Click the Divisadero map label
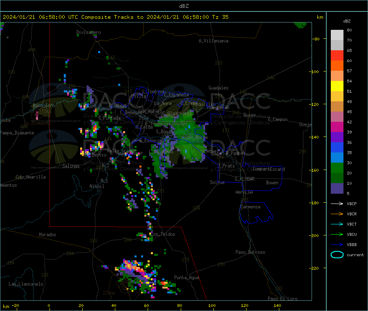The image size is (368, 311). click(x=88, y=32)
